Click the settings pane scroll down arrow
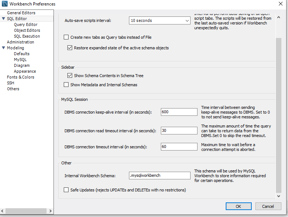 tap(278, 196)
